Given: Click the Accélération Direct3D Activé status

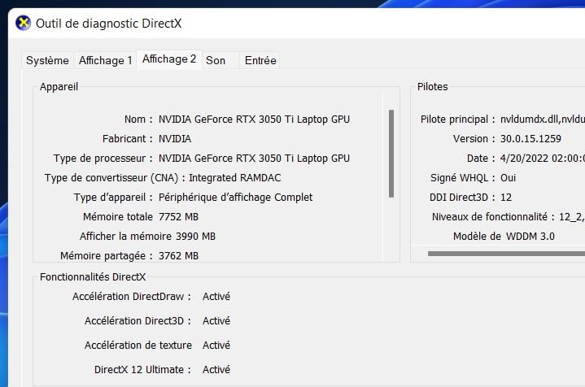Looking at the screenshot, I should click(216, 320).
